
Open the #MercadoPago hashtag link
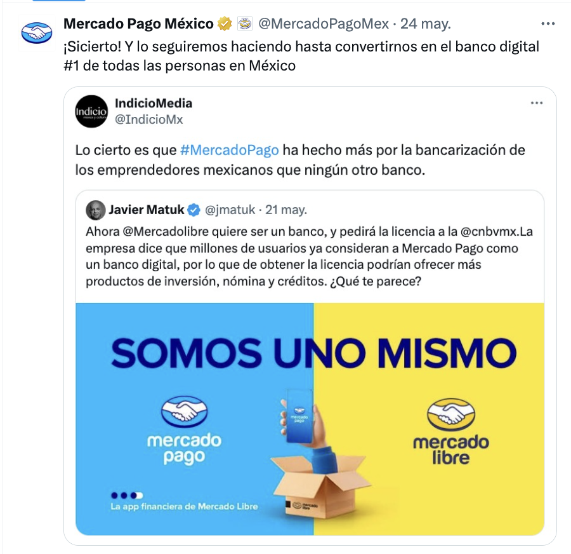tap(230, 150)
